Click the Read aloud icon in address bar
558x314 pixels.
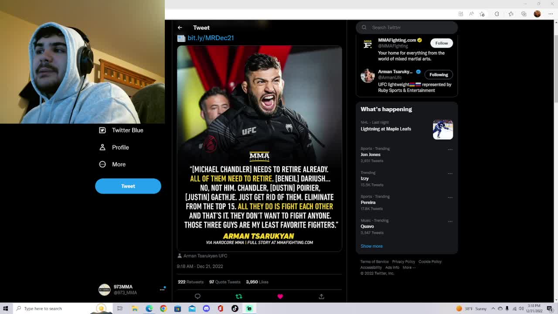click(x=471, y=14)
